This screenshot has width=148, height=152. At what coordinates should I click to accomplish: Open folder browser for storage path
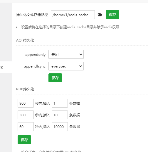tap(100, 15)
